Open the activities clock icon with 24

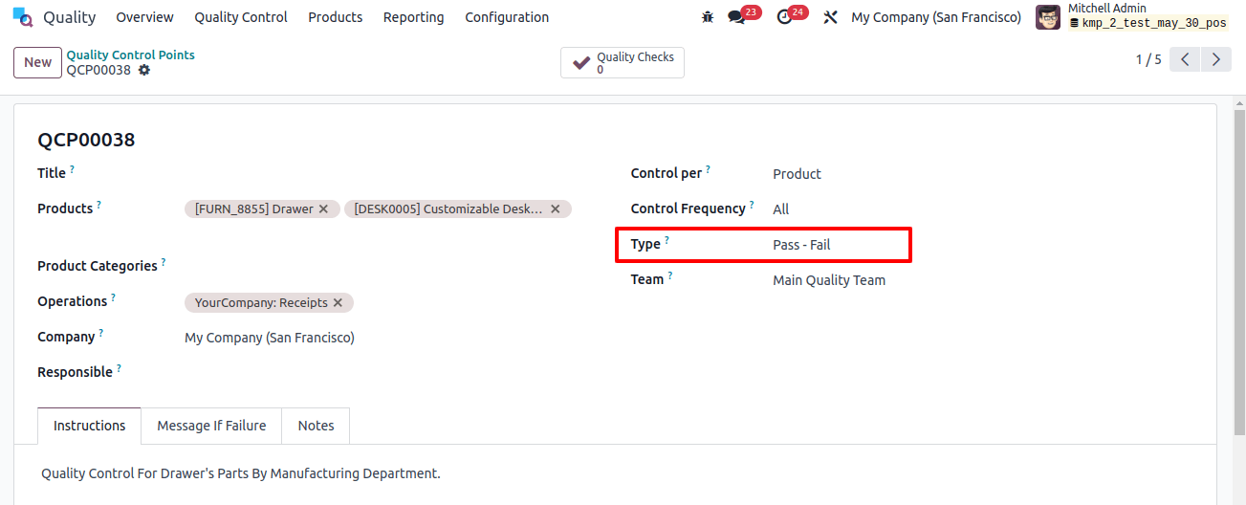[x=785, y=17]
